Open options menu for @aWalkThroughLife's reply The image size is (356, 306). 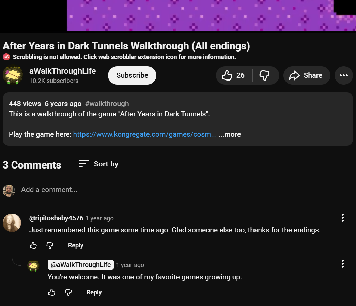pos(342,264)
